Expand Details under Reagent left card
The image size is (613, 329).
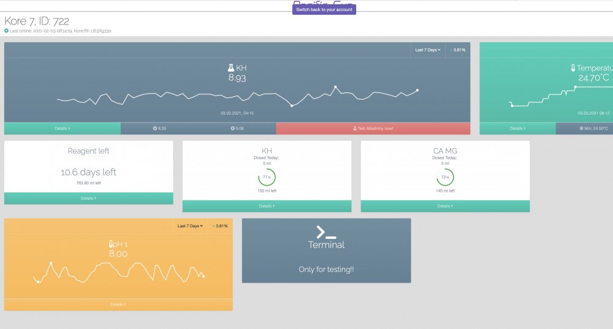(x=88, y=199)
